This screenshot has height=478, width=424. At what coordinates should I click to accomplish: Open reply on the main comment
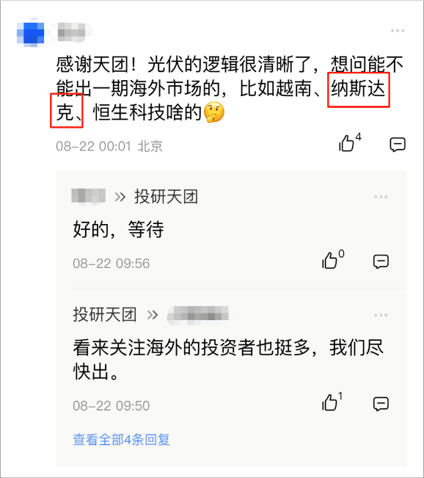click(398, 144)
